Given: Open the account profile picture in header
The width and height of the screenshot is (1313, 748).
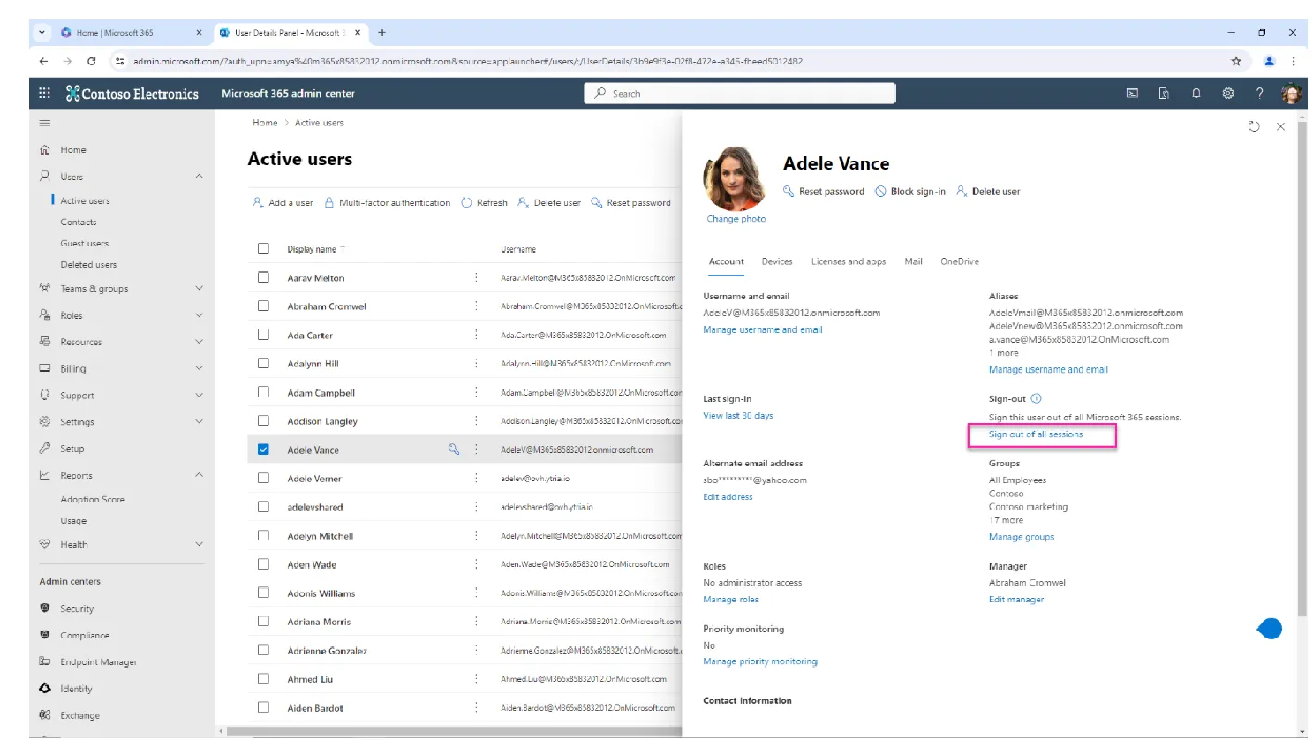Looking at the screenshot, I should [x=1292, y=93].
